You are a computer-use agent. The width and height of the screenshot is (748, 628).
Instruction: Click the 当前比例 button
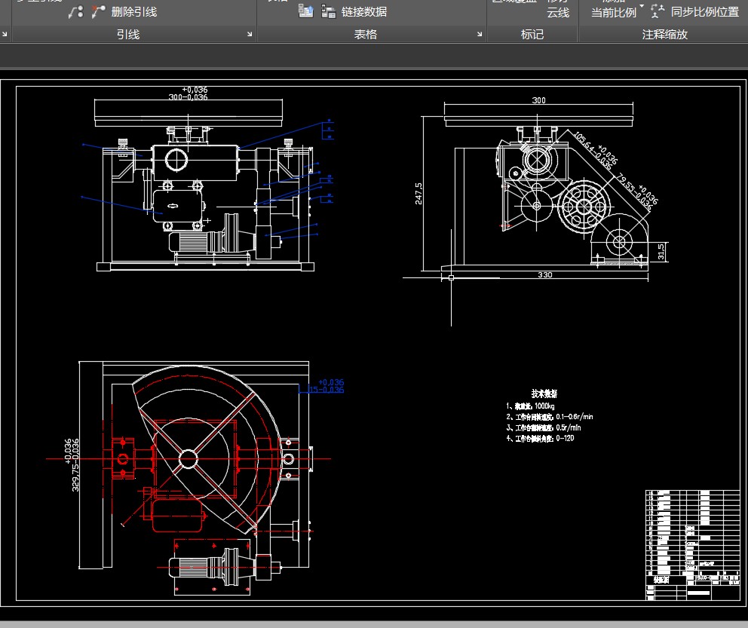pos(614,13)
